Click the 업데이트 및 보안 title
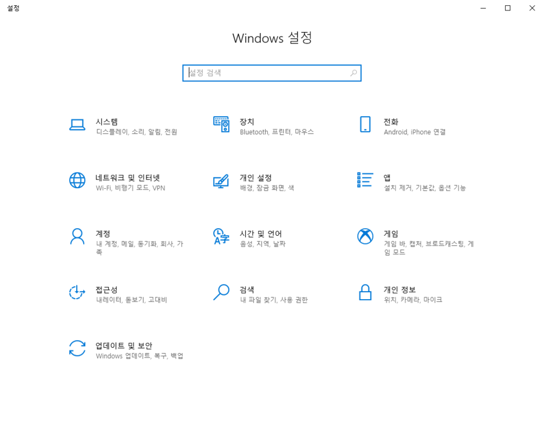This screenshot has width=544, height=424. 124,346
